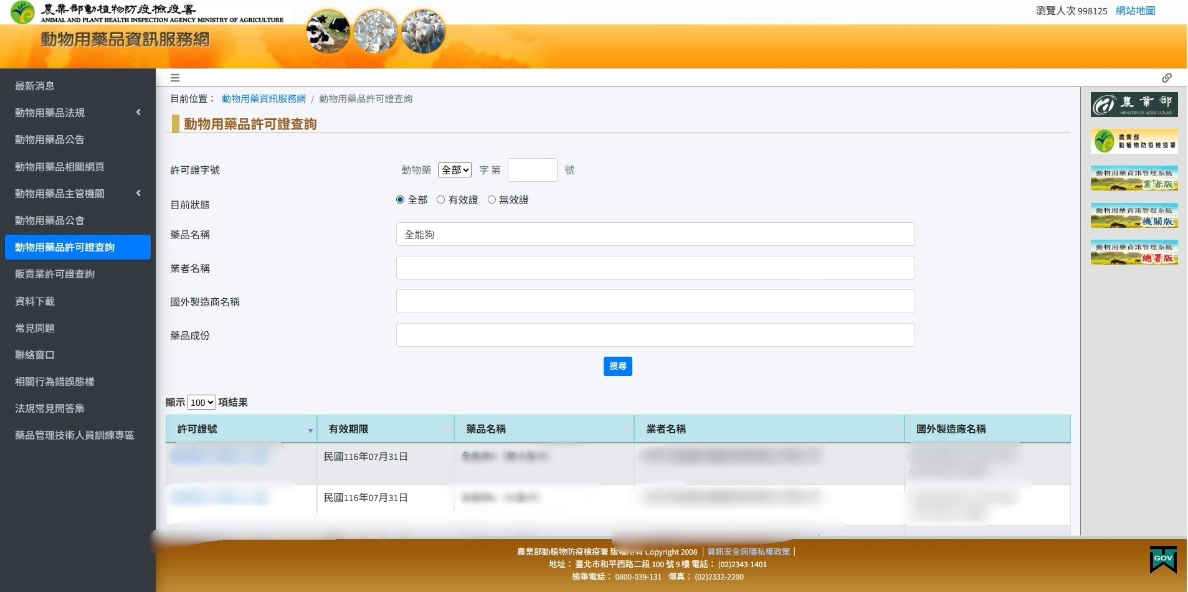Click the 藥品名稱 input containing 全能狗

click(654, 234)
